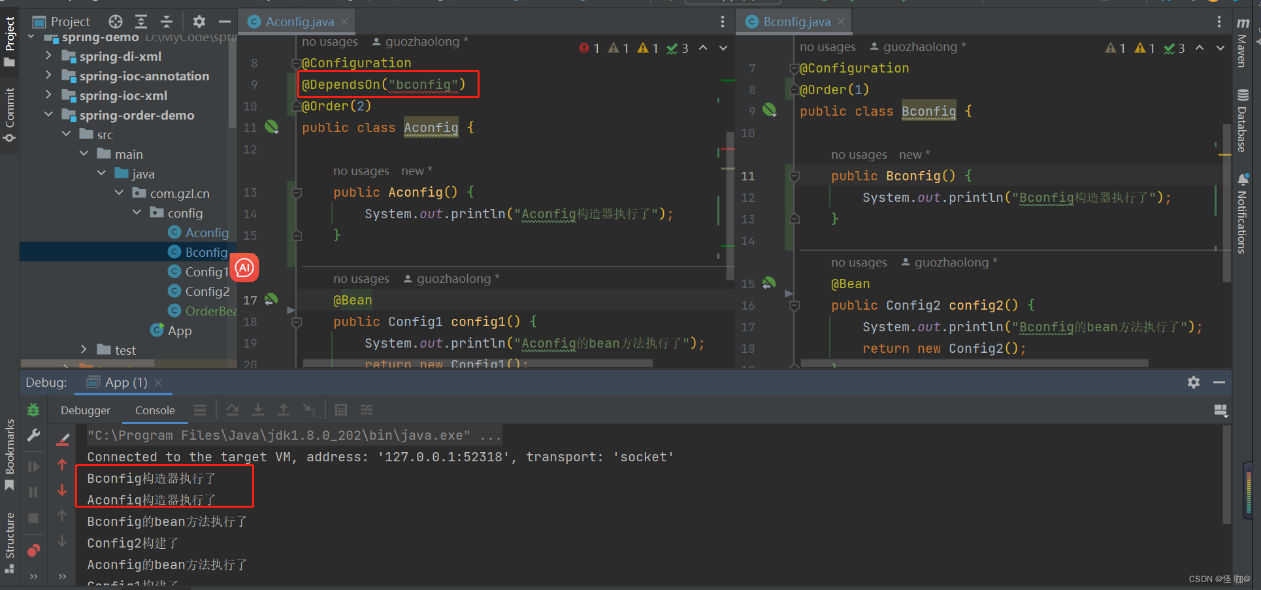Click Expand All icon in Project panel
Image resolution: width=1261 pixels, height=590 pixels.
141,22
